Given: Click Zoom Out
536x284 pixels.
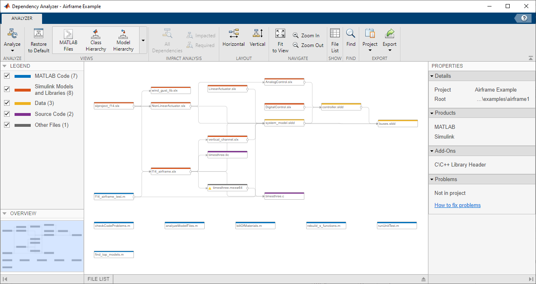Looking at the screenshot, I should [x=308, y=45].
